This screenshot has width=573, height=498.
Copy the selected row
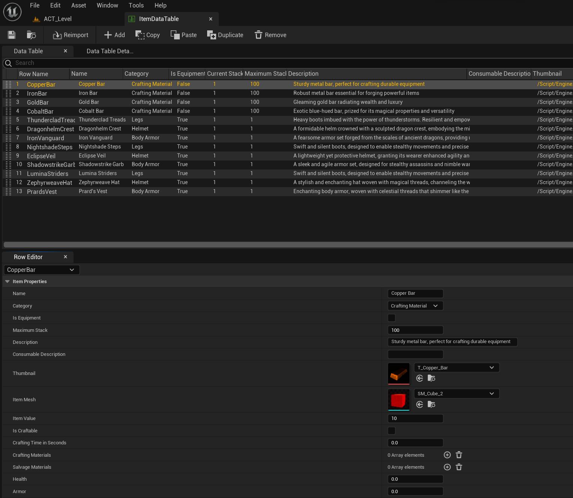[147, 35]
